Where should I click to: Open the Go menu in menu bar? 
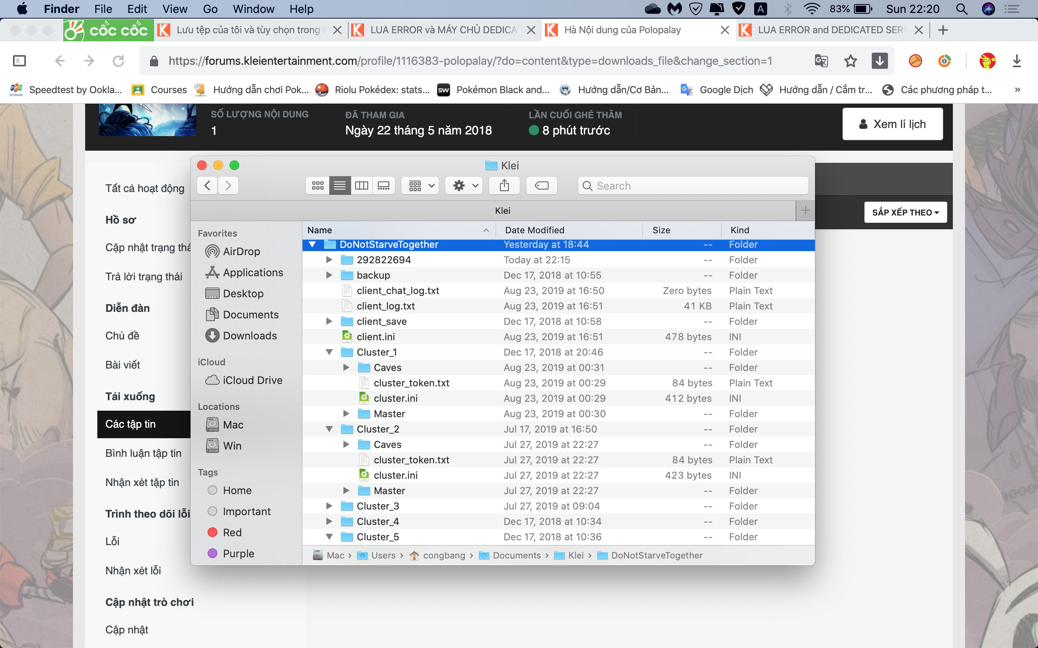[x=210, y=9]
